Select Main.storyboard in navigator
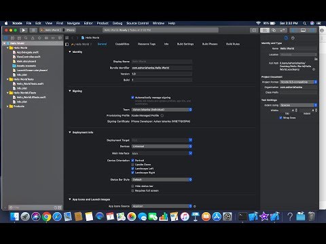This screenshot has width=326, height=244. tap(26, 61)
